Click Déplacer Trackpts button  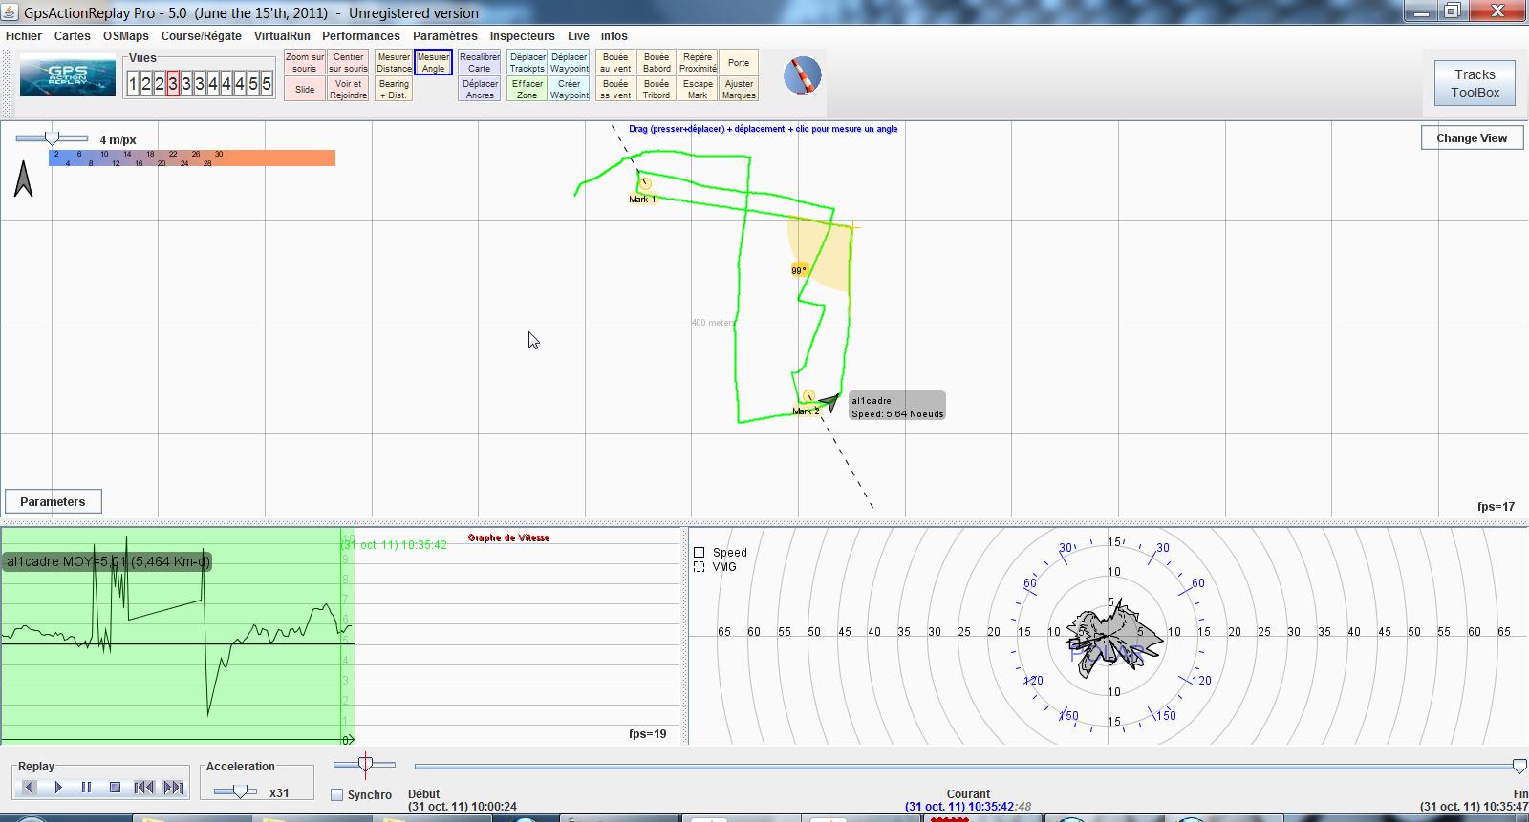click(528, 62)
